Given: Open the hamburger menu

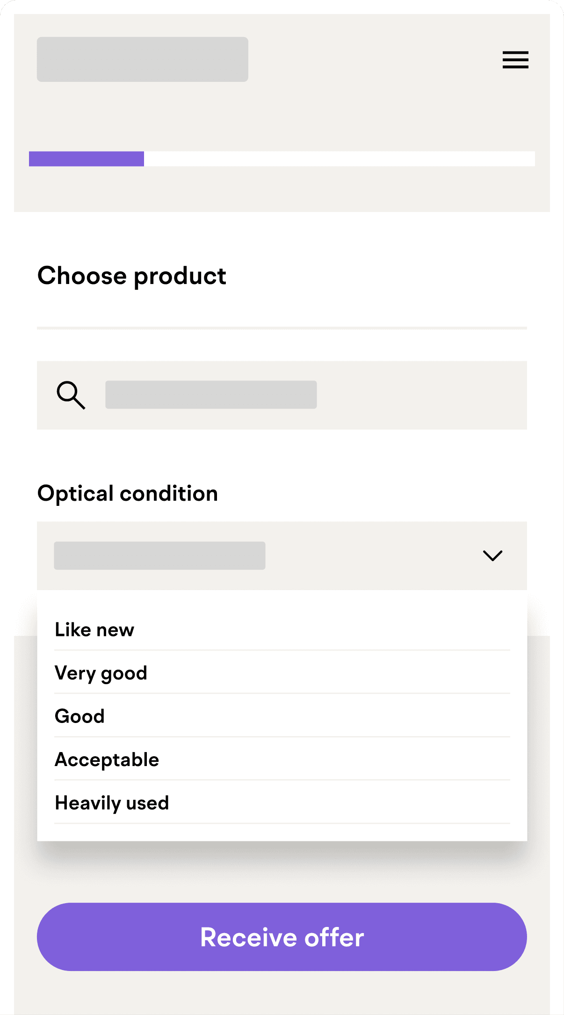Looking at the screenshot, I should (x=515, y=60).
